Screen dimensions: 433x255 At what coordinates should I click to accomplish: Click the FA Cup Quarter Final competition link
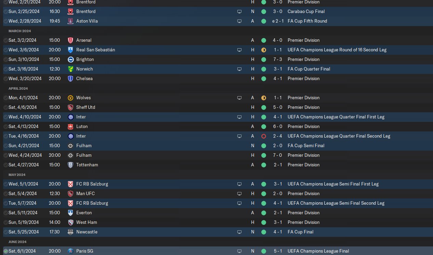[x=309, y=69]
